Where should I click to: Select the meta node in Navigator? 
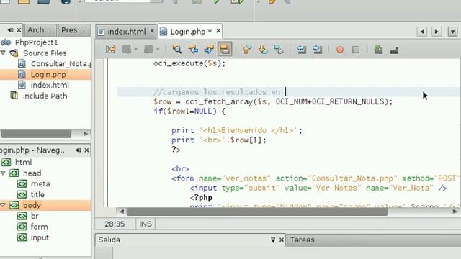tap(40, 184)
